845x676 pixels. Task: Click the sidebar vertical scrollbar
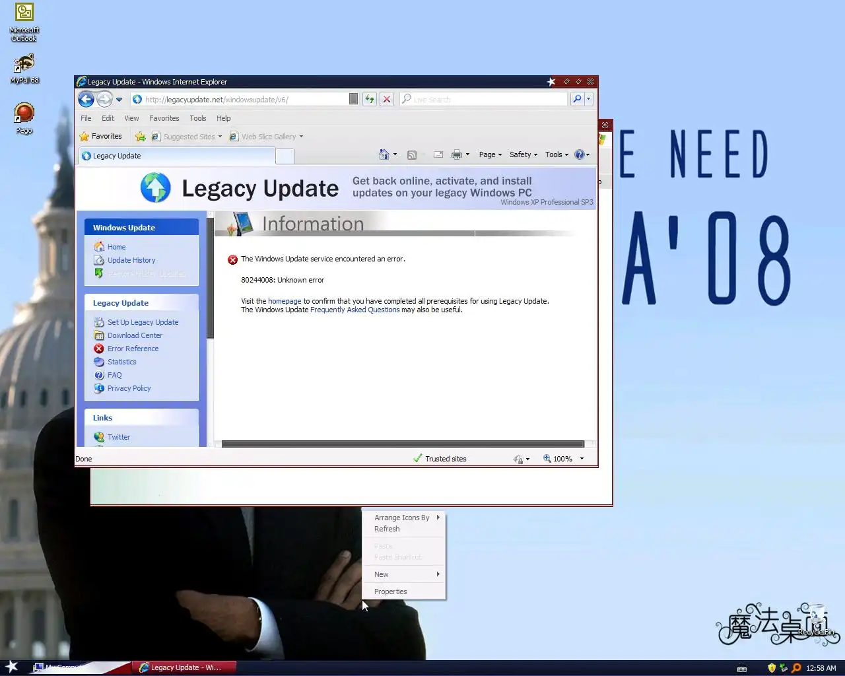click(210, 279)
